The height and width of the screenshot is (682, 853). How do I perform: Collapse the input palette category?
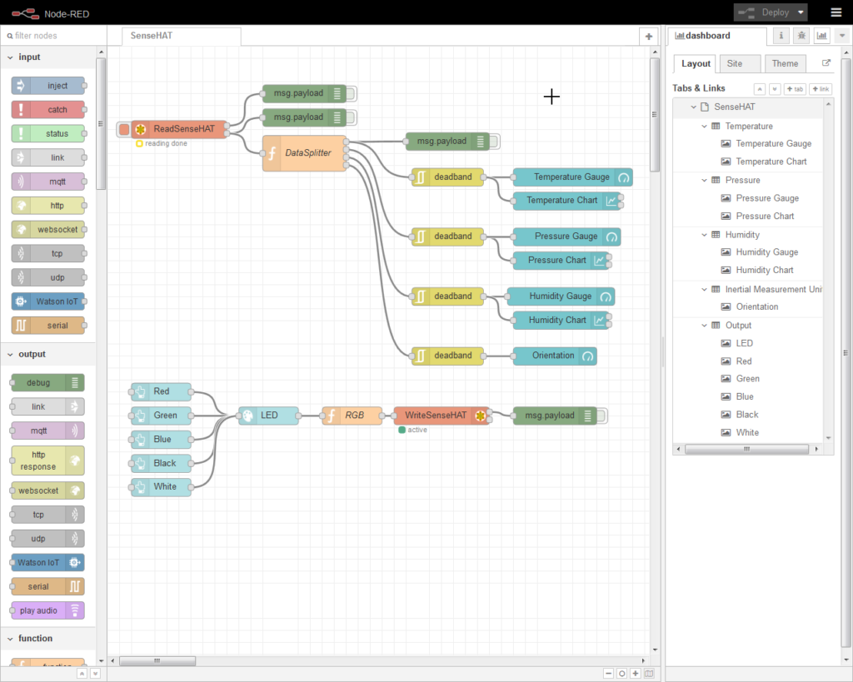tap(10, 57)
